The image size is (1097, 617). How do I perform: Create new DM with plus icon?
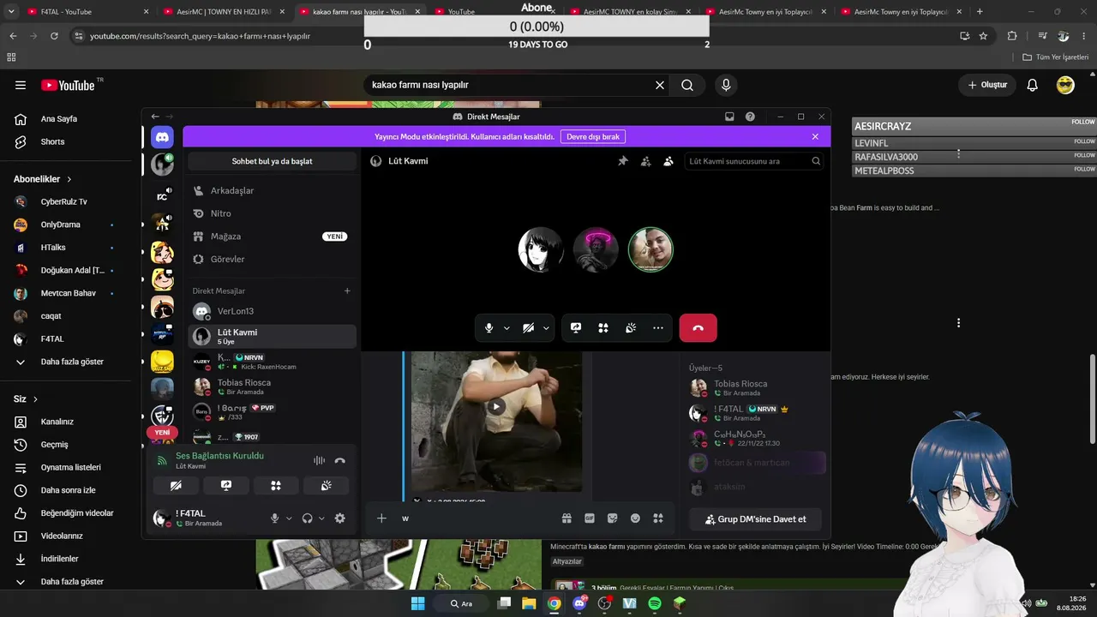click(347, 291)
